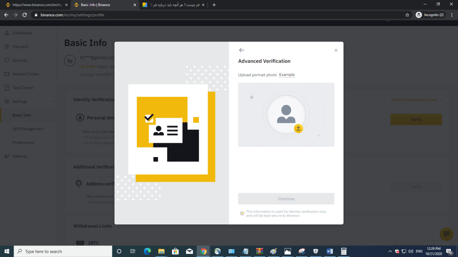Open Dashboard in the sidebar

pyautogui.click(x=22, y=33)
